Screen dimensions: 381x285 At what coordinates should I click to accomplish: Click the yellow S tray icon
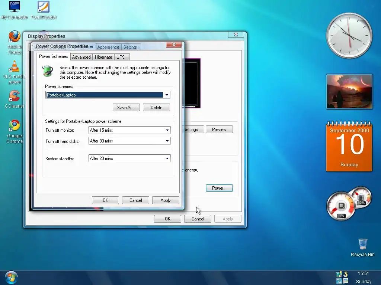click(346, 274)
